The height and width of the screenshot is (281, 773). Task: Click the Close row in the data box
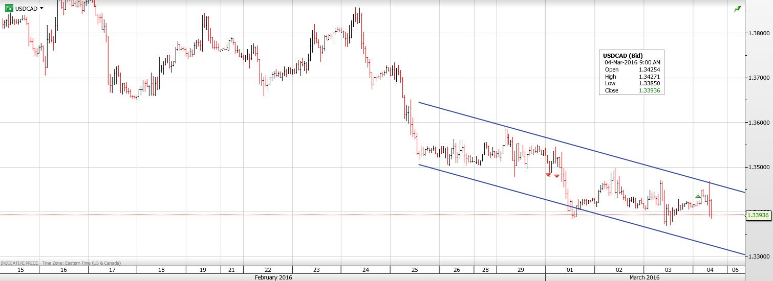pyautogui.click(x=632, y=90)
